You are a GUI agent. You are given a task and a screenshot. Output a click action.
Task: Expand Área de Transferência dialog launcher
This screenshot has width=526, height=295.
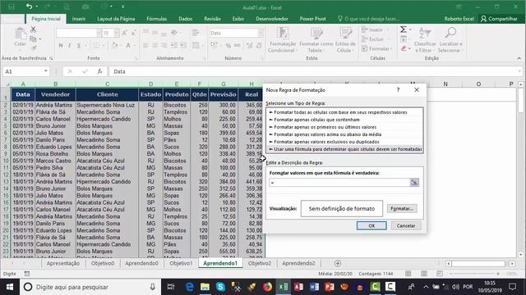(51, 58)
